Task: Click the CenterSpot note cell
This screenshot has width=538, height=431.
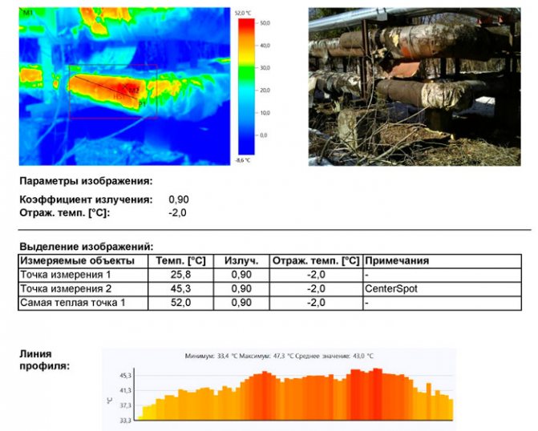Action: 390,288
